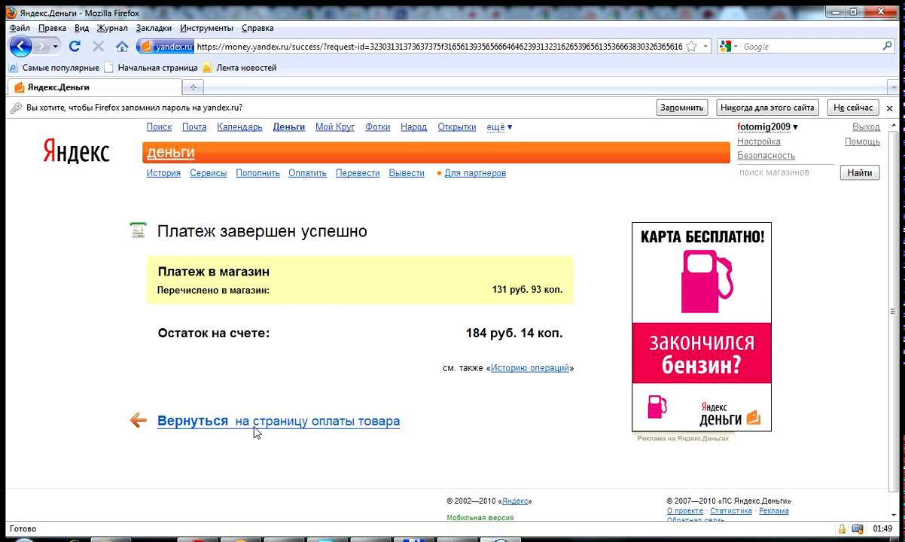Open the Инструменты menu
905x542 pixels.
(x=206, y=28)
